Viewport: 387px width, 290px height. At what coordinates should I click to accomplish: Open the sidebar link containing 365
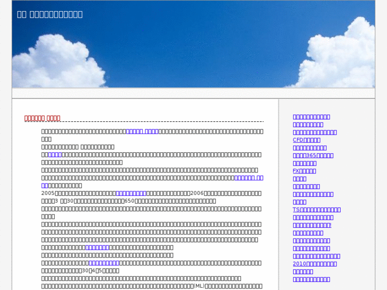313,155
